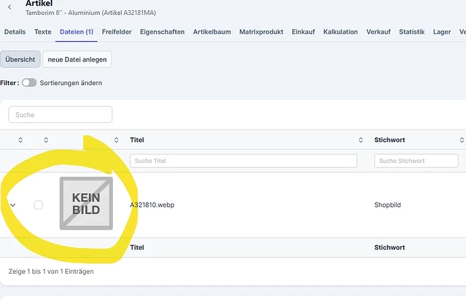466x304 pixels.
Task: Open the Verkauf tab
Action: pos(378,32)
